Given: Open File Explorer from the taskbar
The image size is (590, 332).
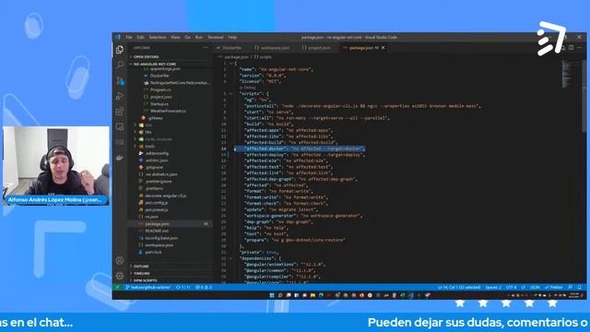Looking at the screenshot, I should pyautogui.click(x=313, y=295).
